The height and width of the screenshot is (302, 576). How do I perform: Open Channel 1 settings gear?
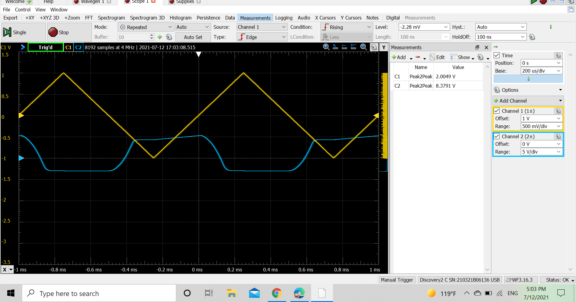pos(558,111)
